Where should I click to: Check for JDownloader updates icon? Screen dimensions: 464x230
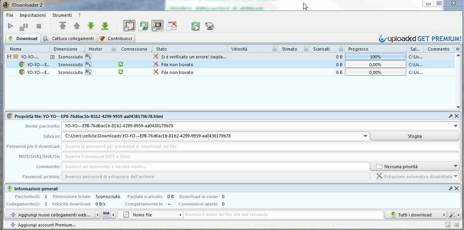(x=196, y=26)
